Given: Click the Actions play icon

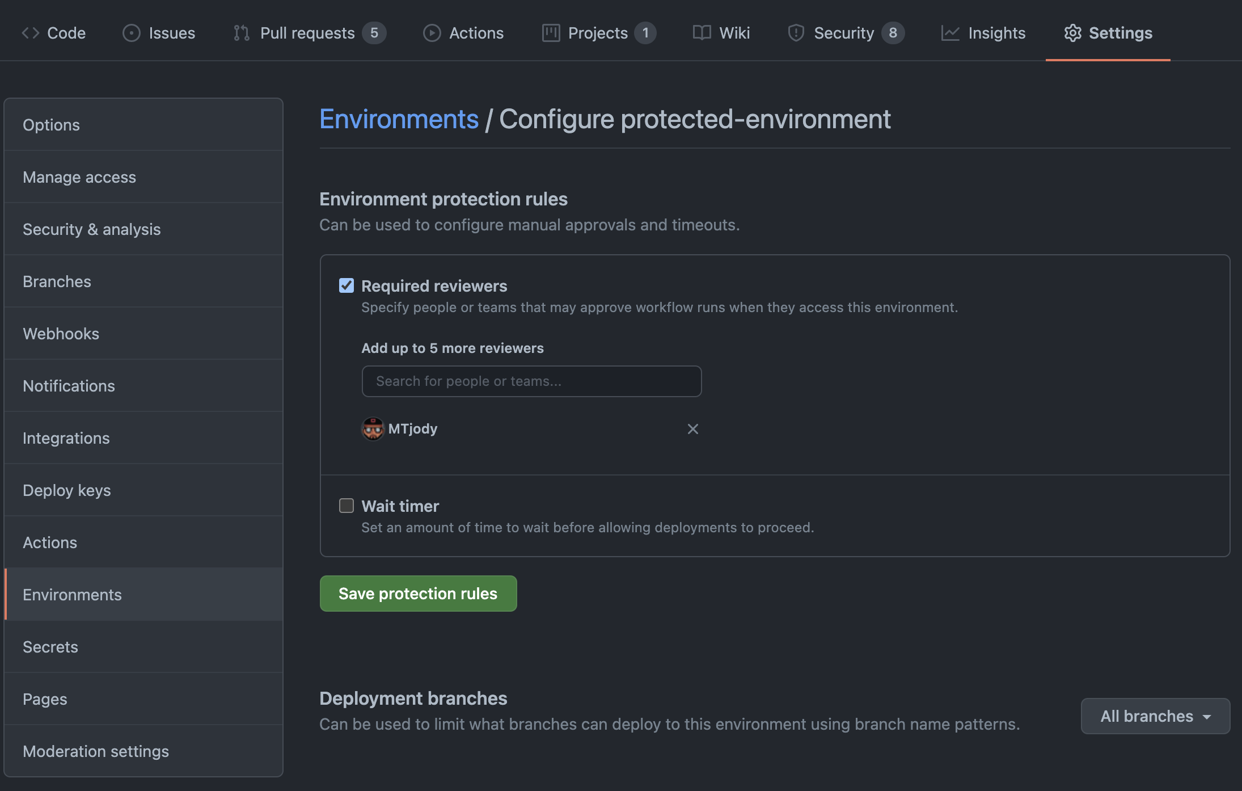Looking at the screenshot, I should click(432, 33).
